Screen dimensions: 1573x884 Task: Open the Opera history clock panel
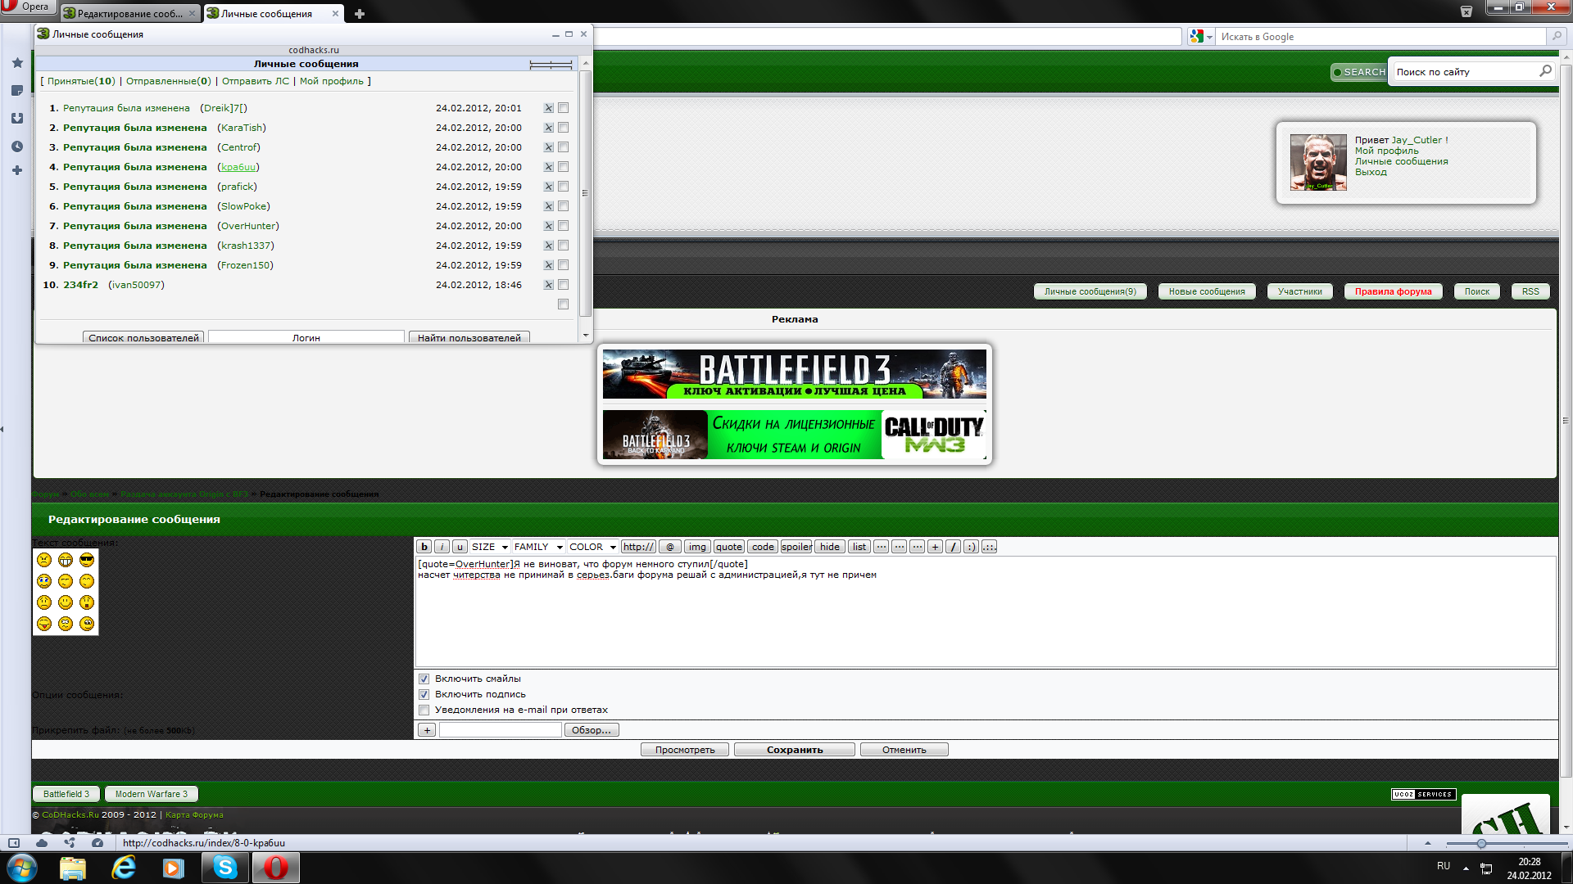[17, 147]
